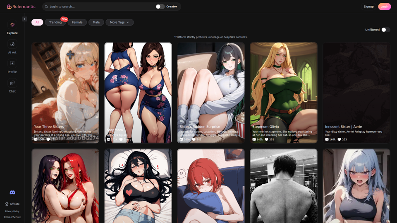The width and height of the screenshot is (397, 223).
Task: Click the Your Three Sisters title text
Action: [x=49, y=127]
